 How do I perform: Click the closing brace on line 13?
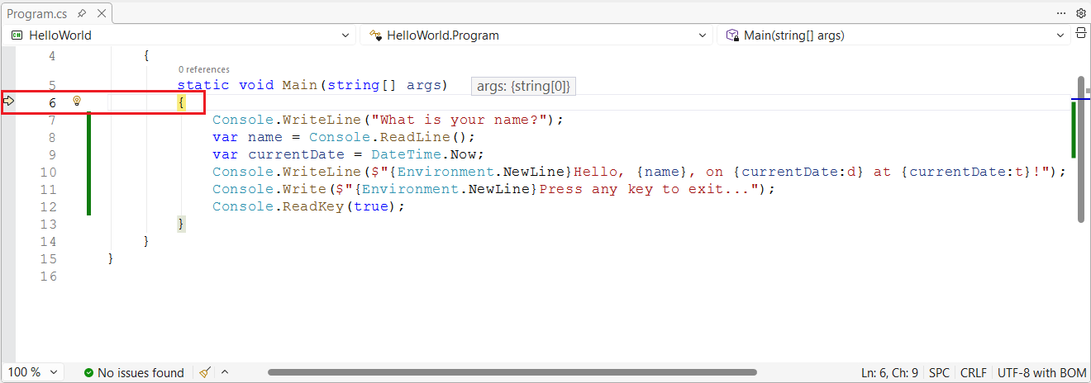coord(181,224)
